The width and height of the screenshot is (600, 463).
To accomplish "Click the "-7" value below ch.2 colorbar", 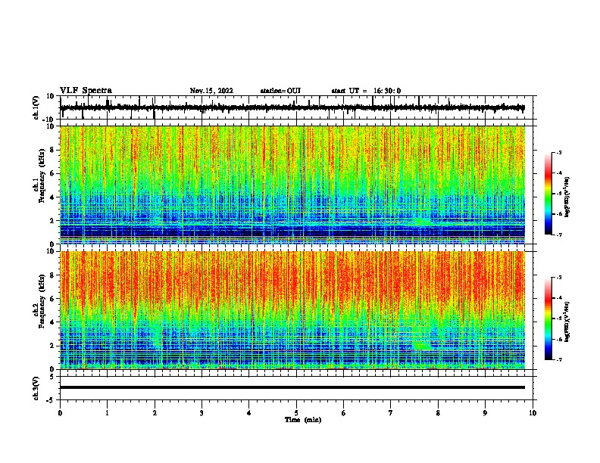I will tap(559, 359).
